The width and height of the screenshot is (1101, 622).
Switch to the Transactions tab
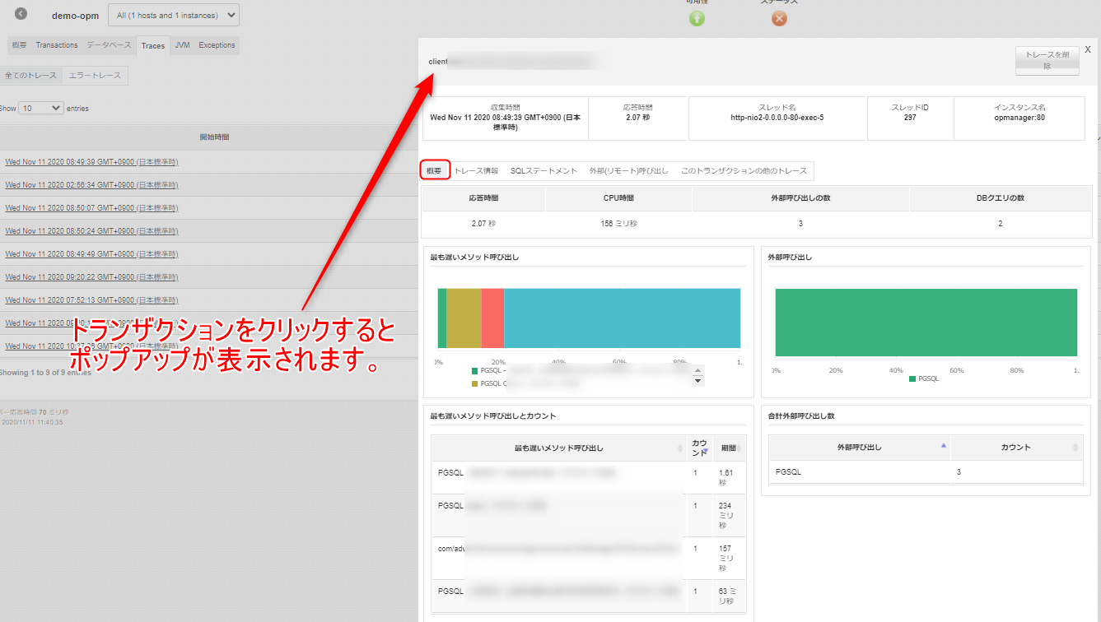coord(57,45)
